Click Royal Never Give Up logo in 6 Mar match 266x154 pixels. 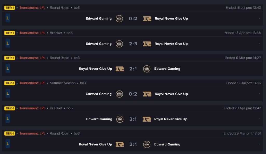[120, 69]
